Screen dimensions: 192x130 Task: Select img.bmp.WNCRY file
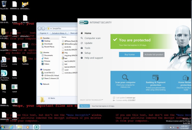(x=69, y=55)
